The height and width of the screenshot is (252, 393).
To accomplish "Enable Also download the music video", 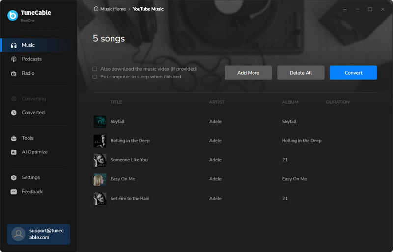I will tap(95, 69).
